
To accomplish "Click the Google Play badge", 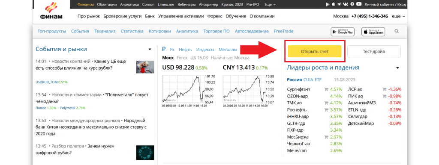I will click(x=343, y=32).
